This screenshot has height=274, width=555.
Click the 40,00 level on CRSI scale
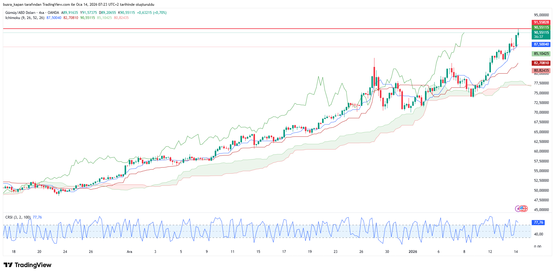click(x=538, y=234)
